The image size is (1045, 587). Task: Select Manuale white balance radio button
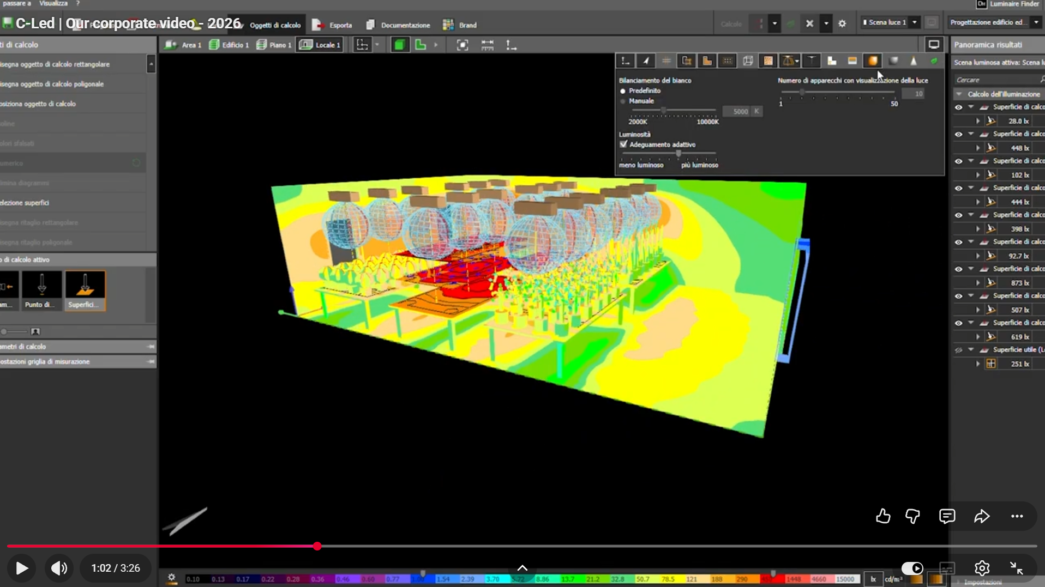(x=623, y=101)
